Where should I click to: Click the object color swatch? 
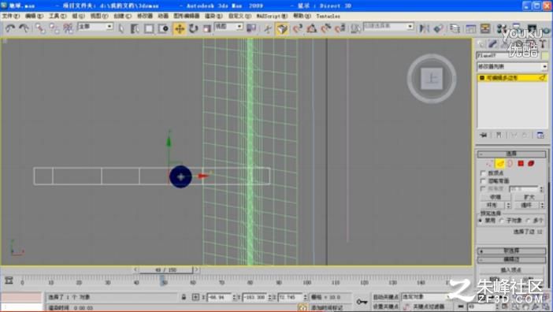click(546, 55)
